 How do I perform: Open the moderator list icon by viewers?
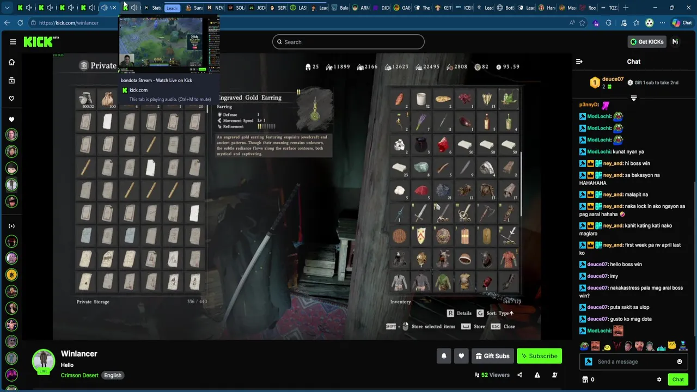coord(554,375)
